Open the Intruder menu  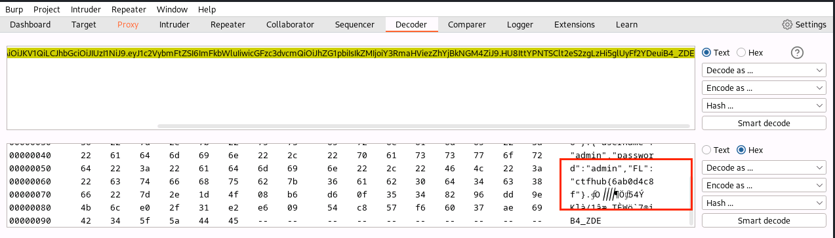coord(86,10)
